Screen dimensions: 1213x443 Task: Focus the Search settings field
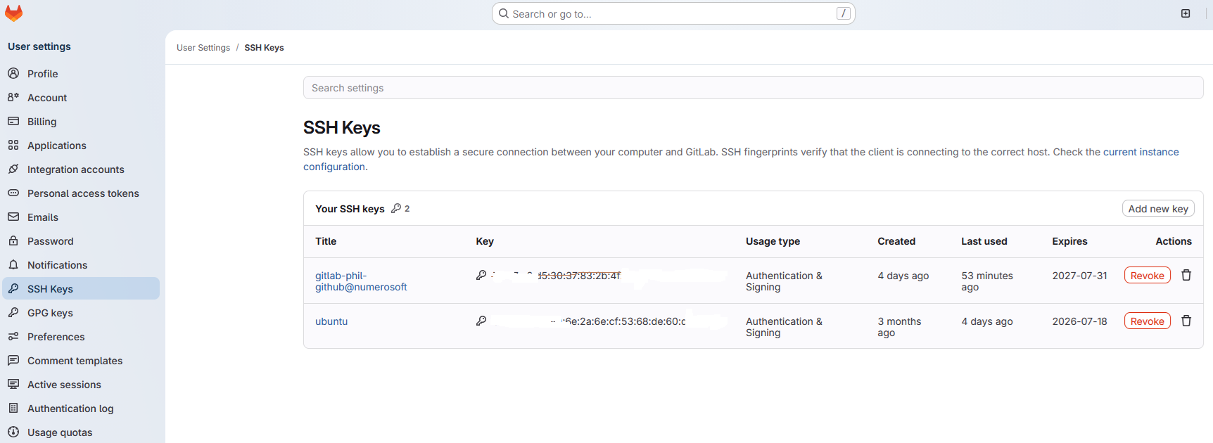click(753, 88)
